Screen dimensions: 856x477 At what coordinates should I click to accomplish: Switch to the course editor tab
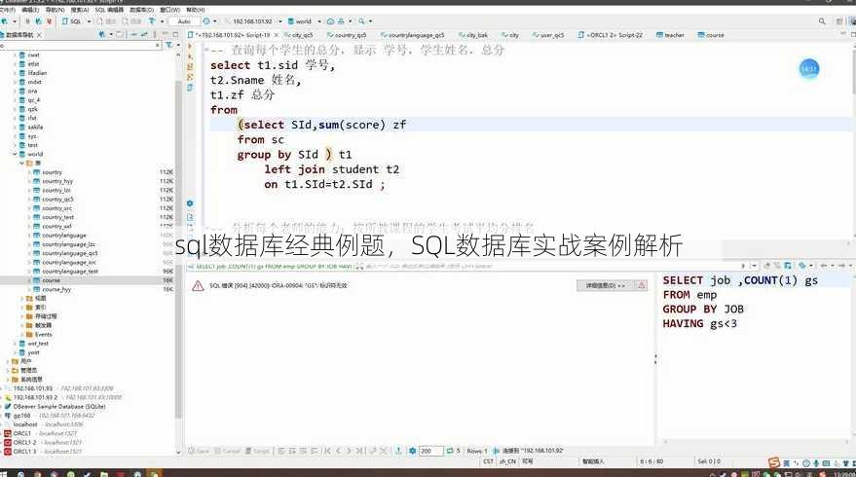coord(711,35)
